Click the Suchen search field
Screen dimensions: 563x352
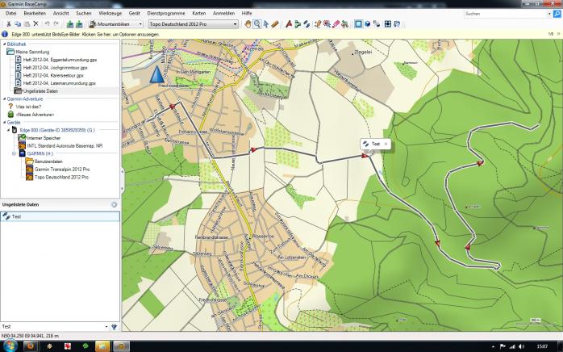pos(504,14)
